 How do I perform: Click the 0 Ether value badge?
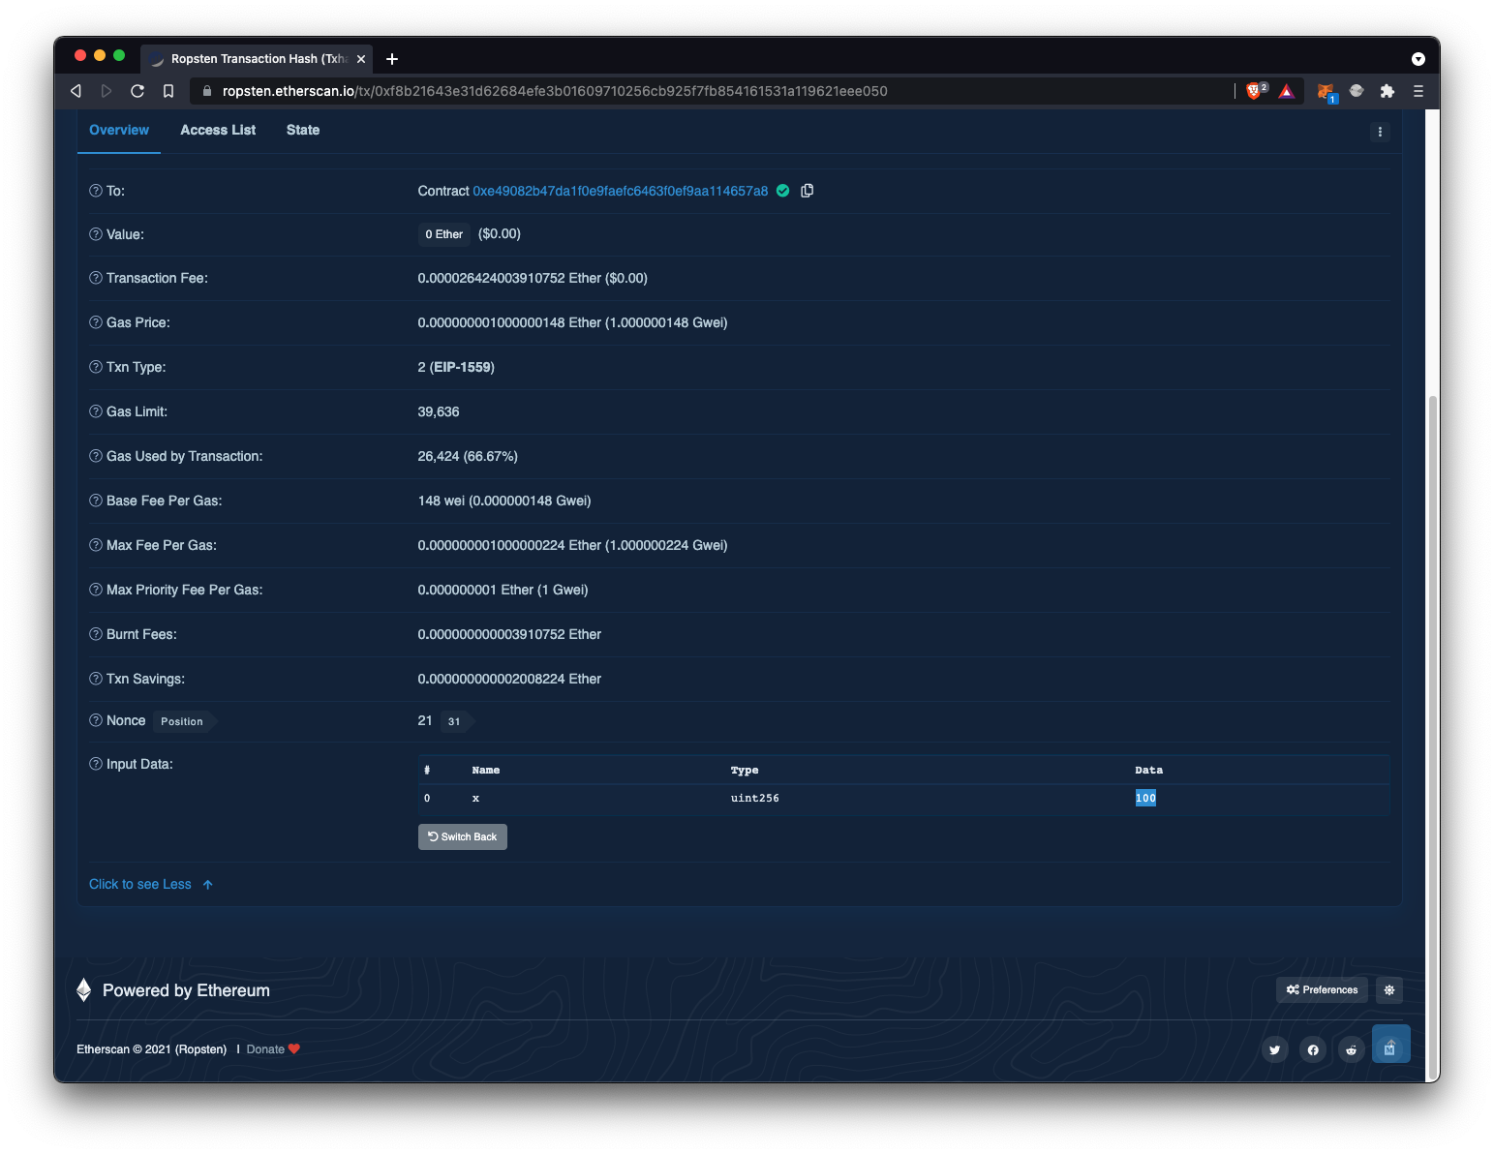[x=444, y=234]
